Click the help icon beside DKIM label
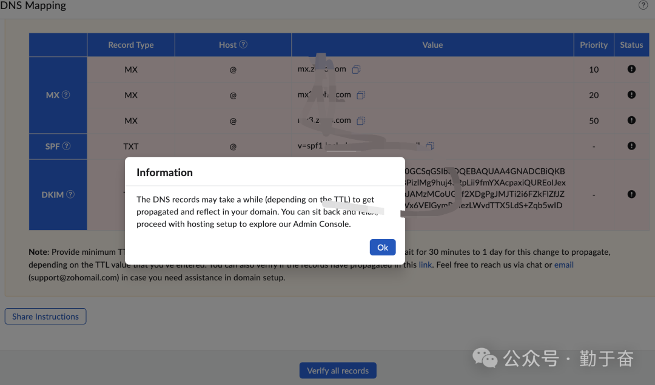The image size is (655, 385). click(x=70, y=194)
